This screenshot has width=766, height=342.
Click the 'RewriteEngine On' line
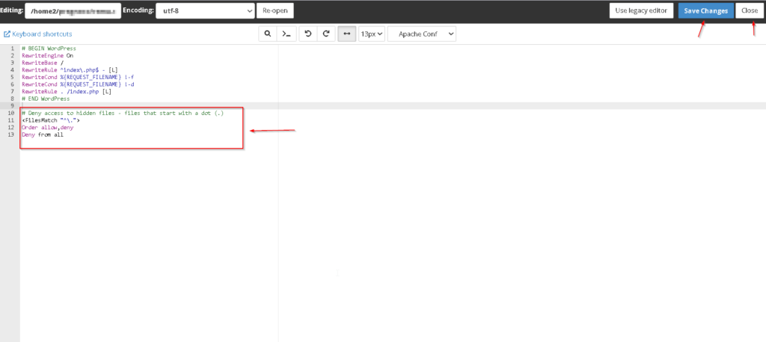click(x=47, y=55)
